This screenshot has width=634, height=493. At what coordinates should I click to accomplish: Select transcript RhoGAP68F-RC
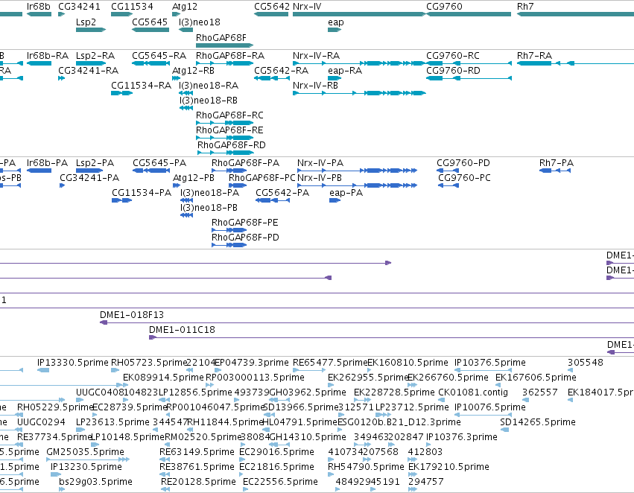[x=229, y=115]
